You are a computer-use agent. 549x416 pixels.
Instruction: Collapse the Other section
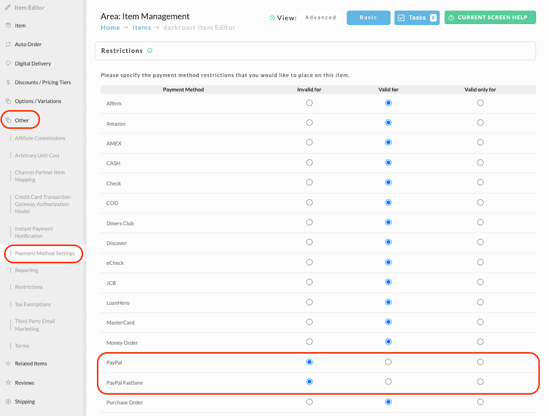(x=22, y=120)
